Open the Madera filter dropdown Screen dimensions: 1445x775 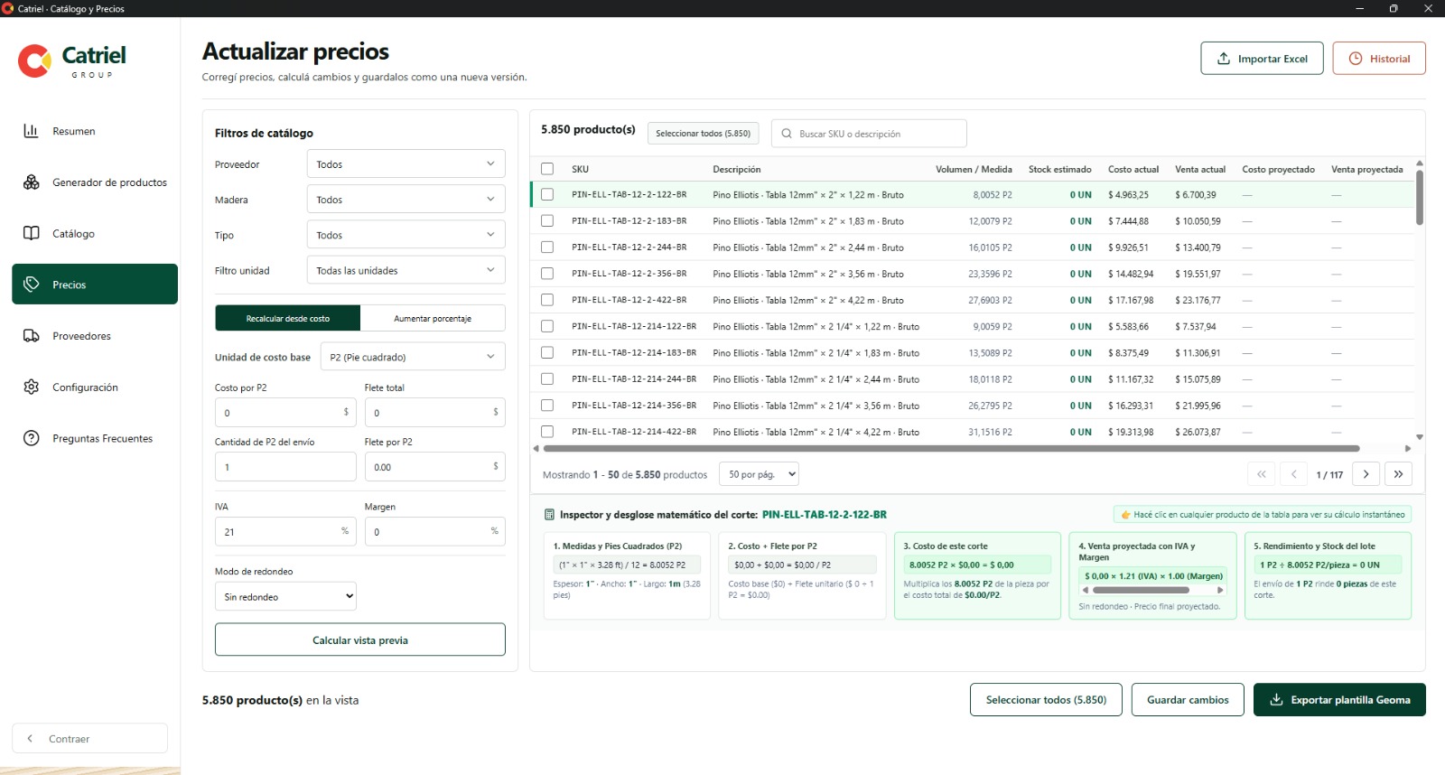(x=406, y=200)
